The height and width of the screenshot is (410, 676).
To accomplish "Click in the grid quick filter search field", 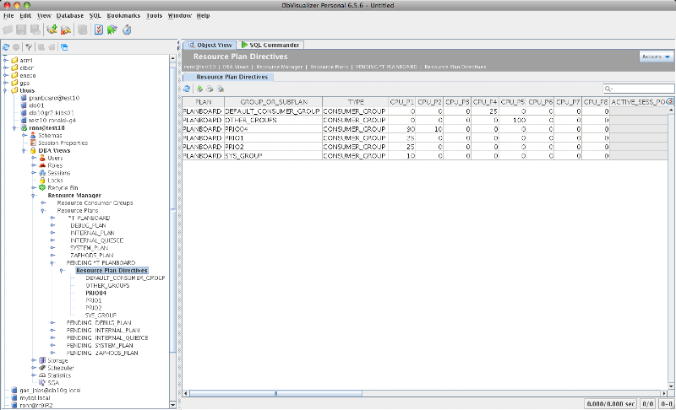I will (x=639, y=89).
